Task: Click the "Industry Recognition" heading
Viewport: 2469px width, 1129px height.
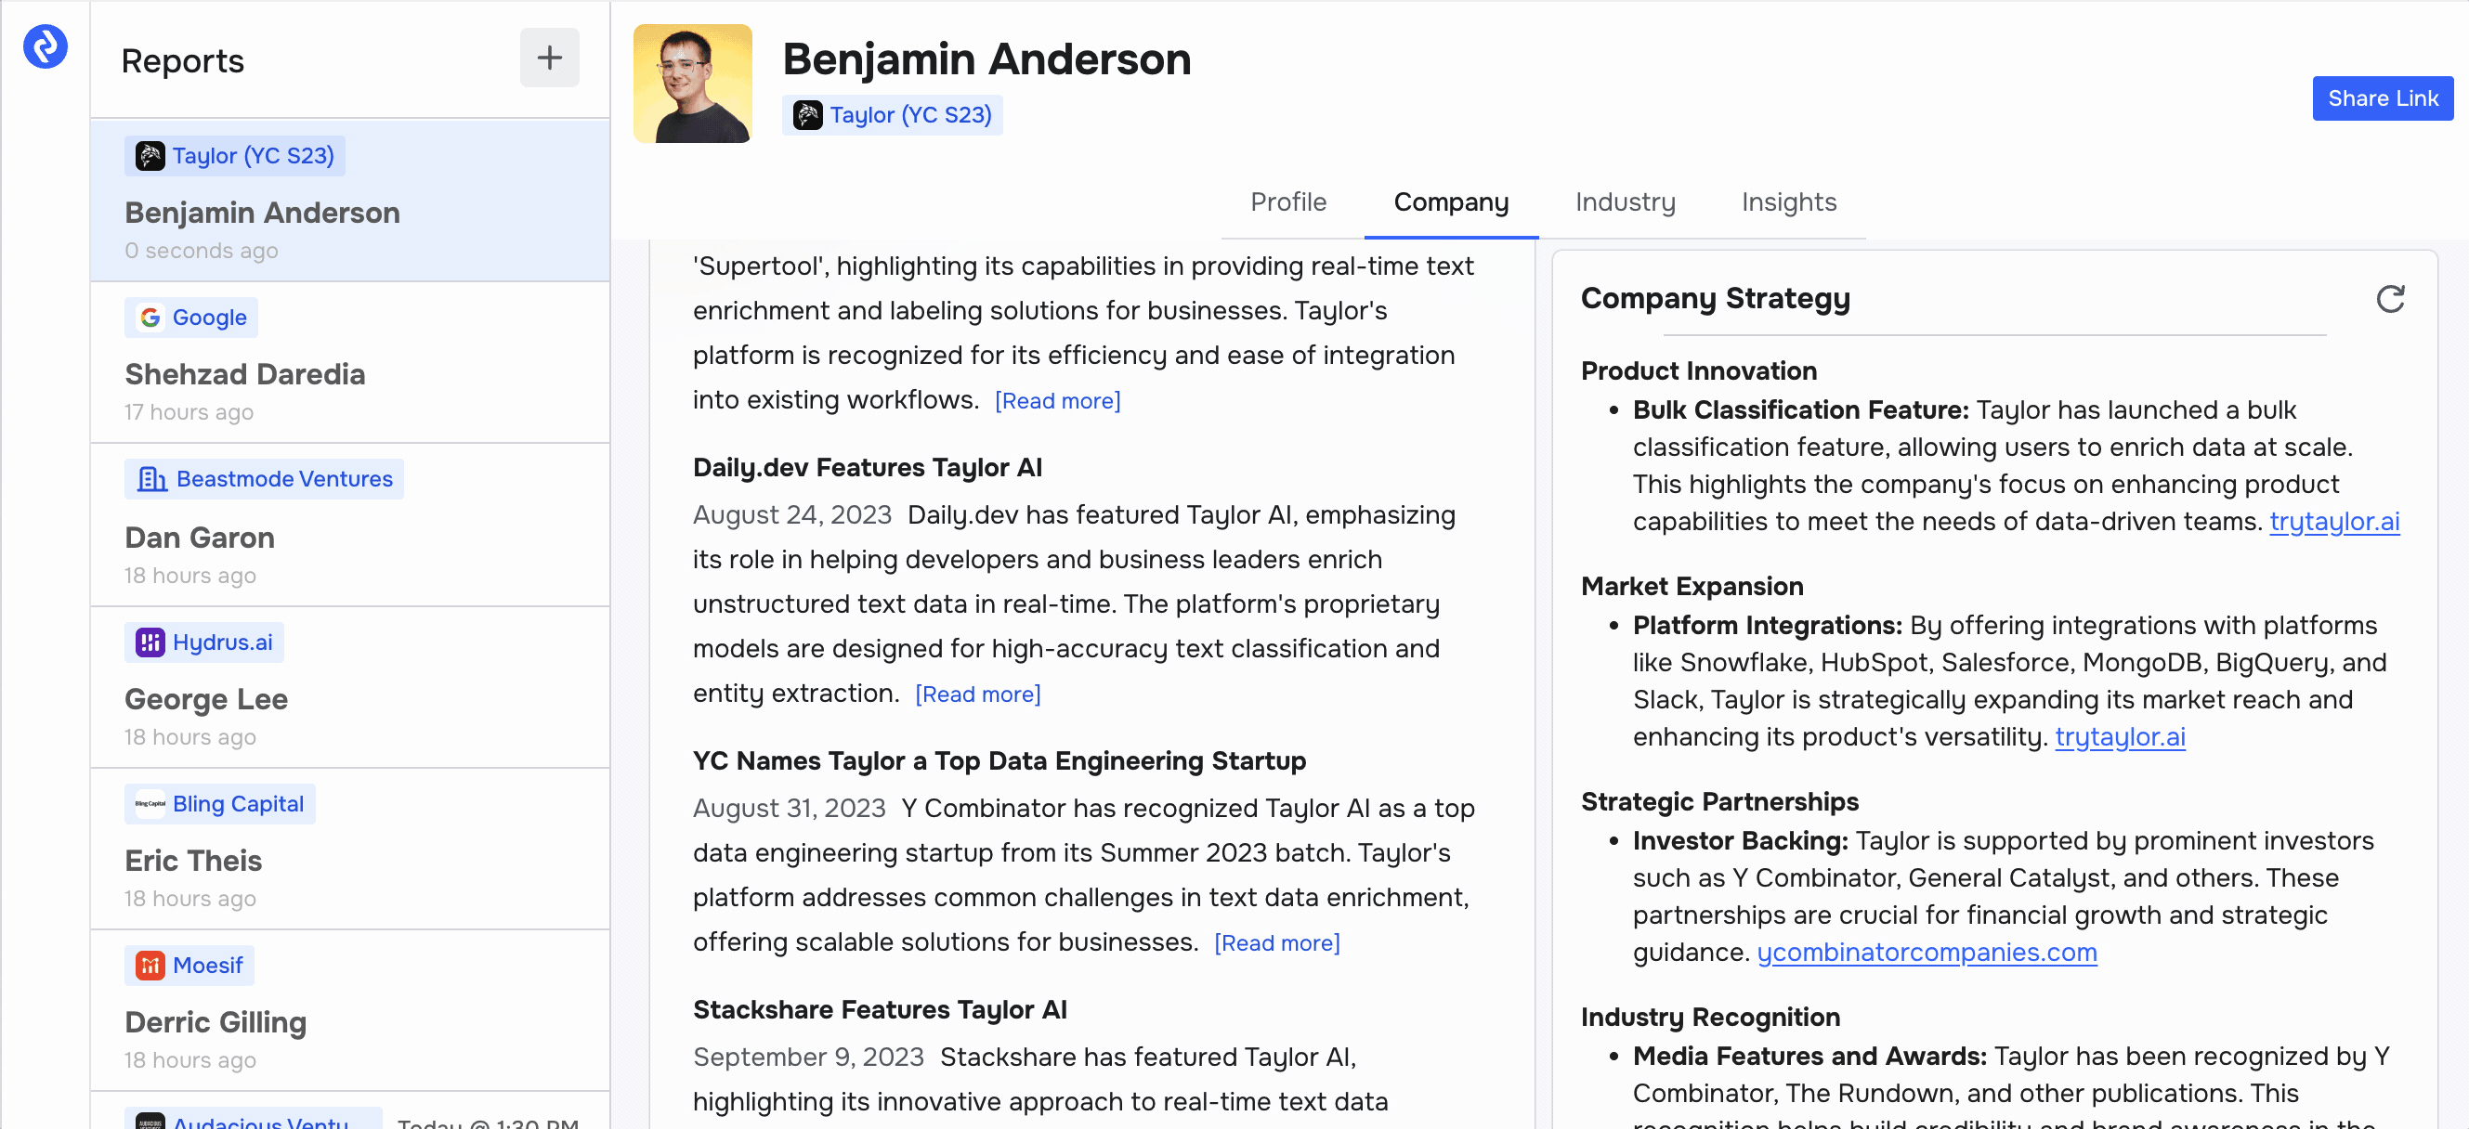Action: coord(1710,1018)
